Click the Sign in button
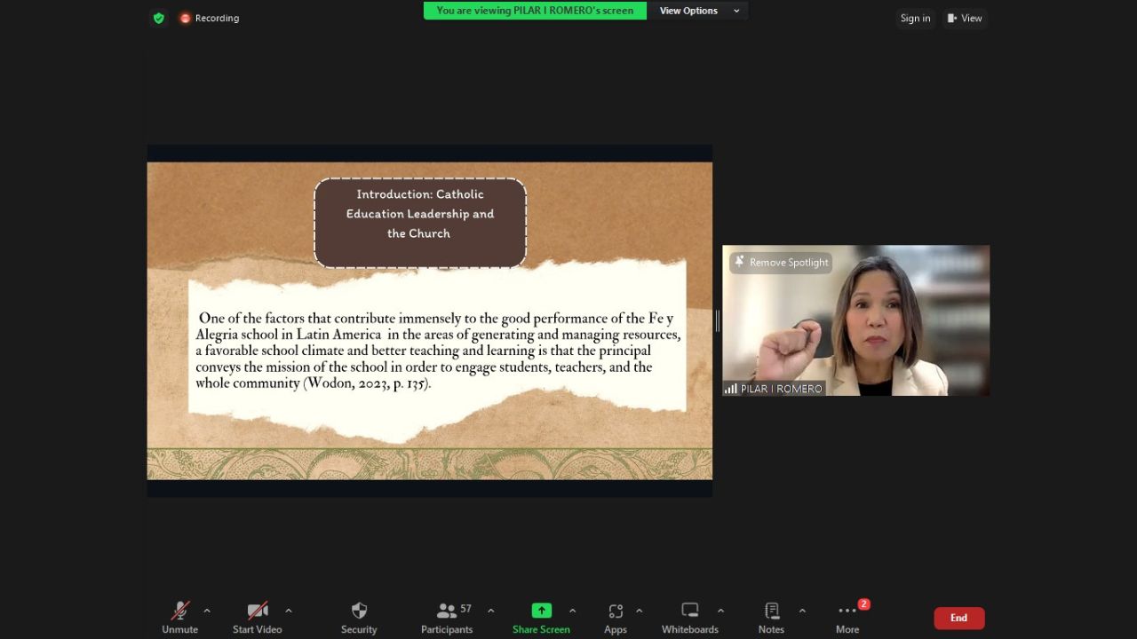This screenshot has height=639, width=1137. click(x=915, y=18)
